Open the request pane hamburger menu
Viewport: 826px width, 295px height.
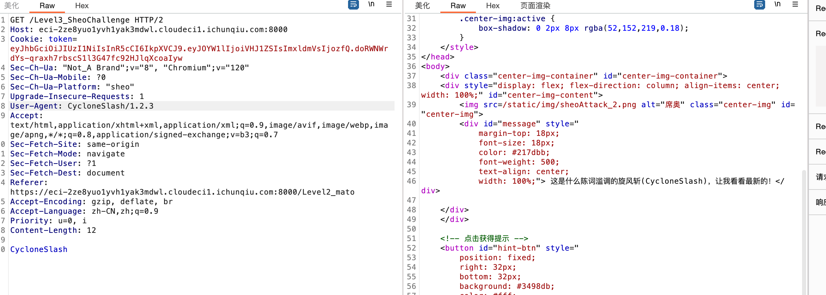389,5
